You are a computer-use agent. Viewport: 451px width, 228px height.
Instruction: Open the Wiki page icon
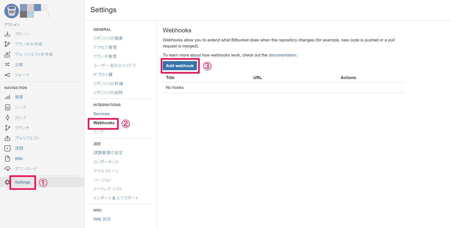click(7, 158)
